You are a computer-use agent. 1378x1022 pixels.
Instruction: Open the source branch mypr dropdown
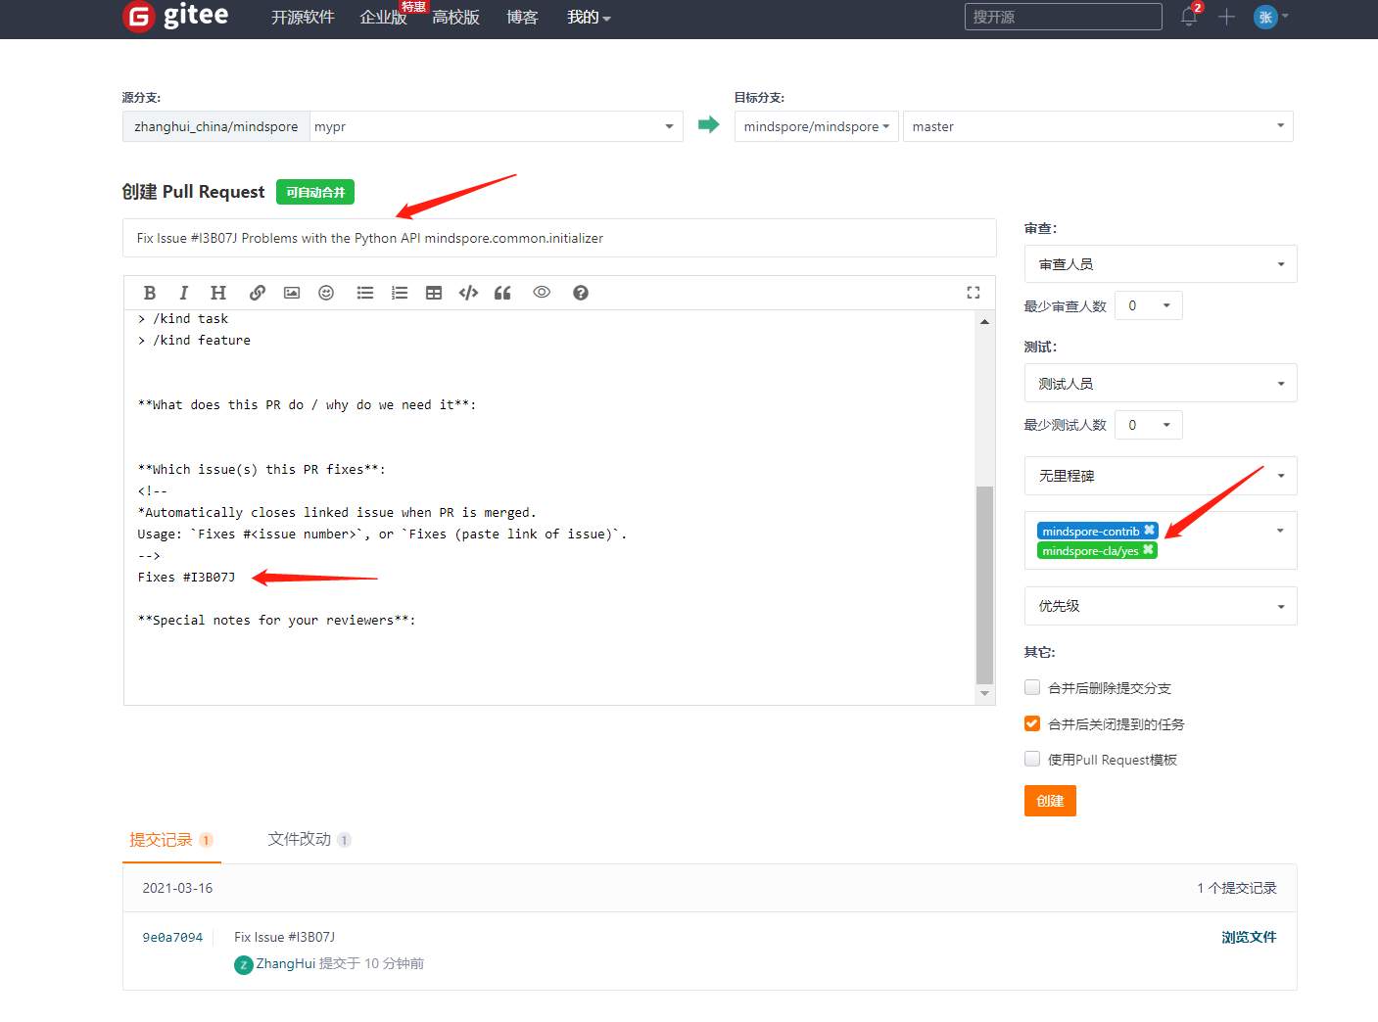(497, 126)
